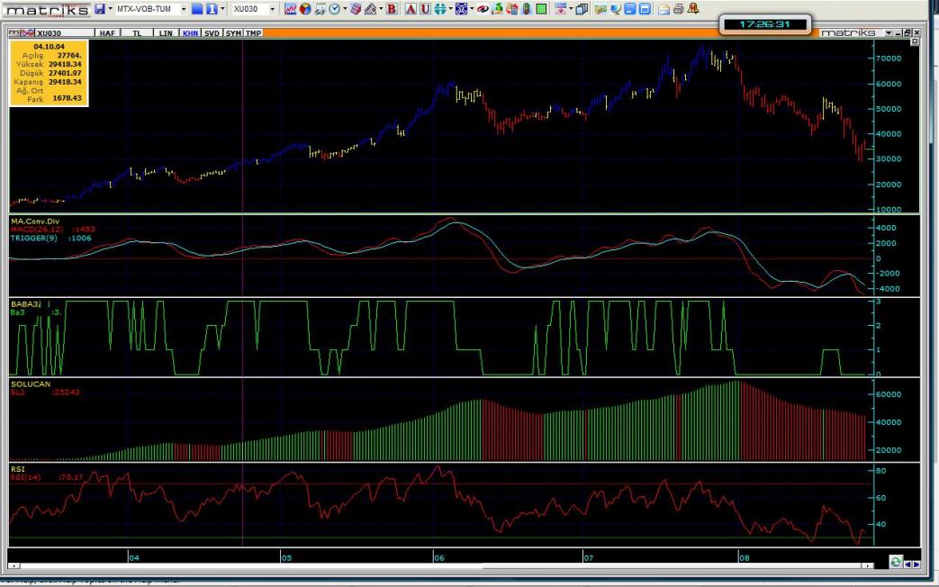Open the MTX-VOB-TUM dropdown list
Screen dimensions: 939x587
[184, 8]
